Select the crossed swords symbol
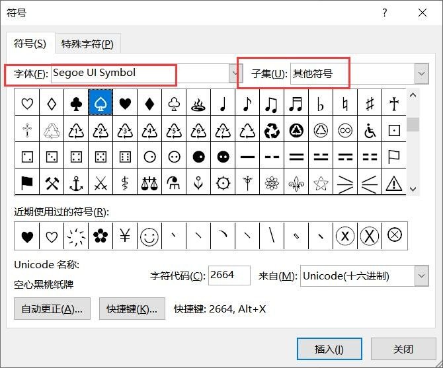This screenshot has height=368, width=443. pyautogui.click(x=101, y=182)
